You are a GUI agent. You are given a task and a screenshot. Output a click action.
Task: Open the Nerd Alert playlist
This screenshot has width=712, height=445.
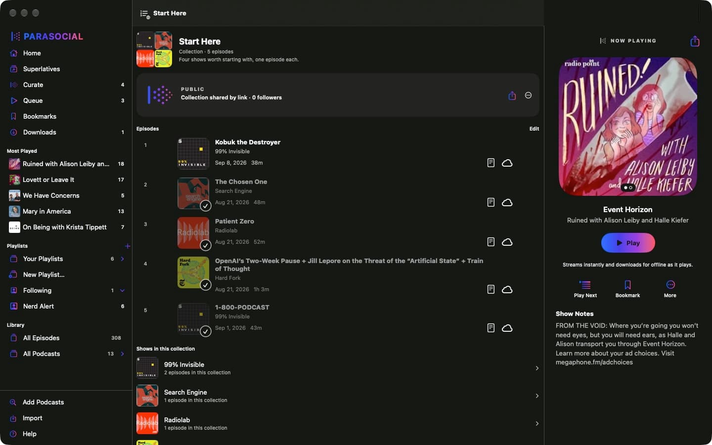[66, 306]
